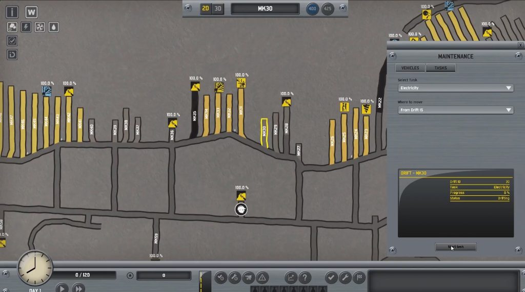This screenshot has height=292, width=525.
Task: Click the score field showing 0
Action: point(164,275)
